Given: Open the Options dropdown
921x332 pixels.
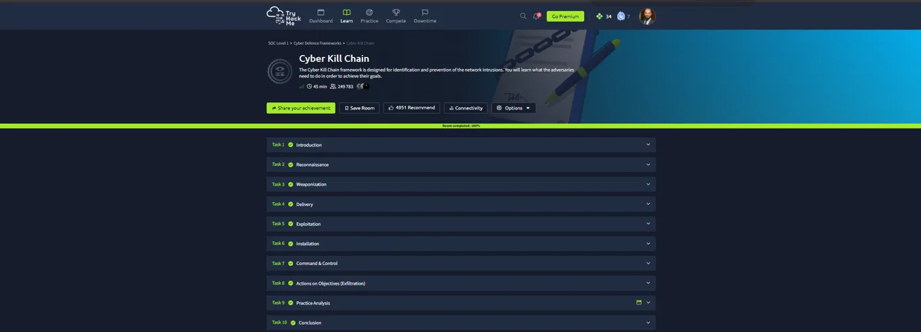Looking at the screenshot, I should (x=513, y=108).
